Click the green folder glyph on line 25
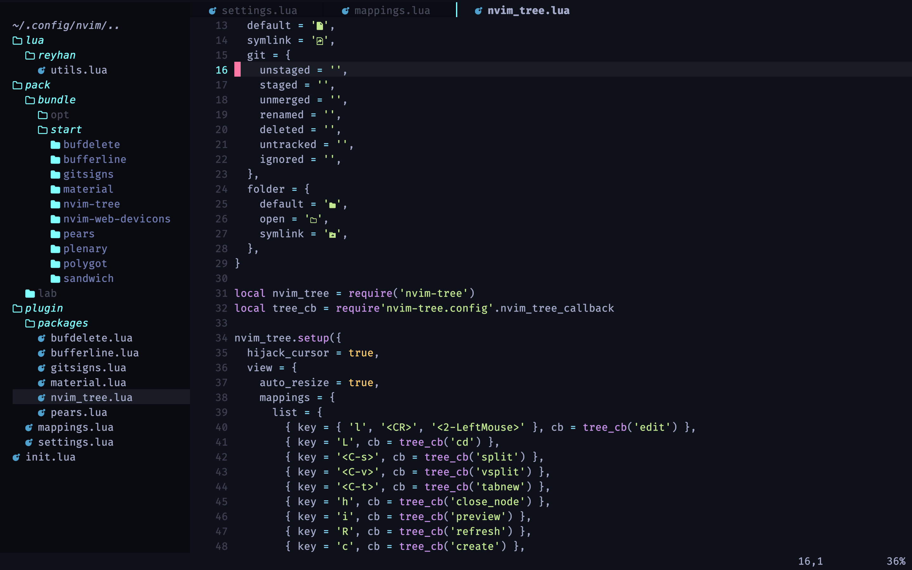Screen dimensions: 912x570 (332, 205)
